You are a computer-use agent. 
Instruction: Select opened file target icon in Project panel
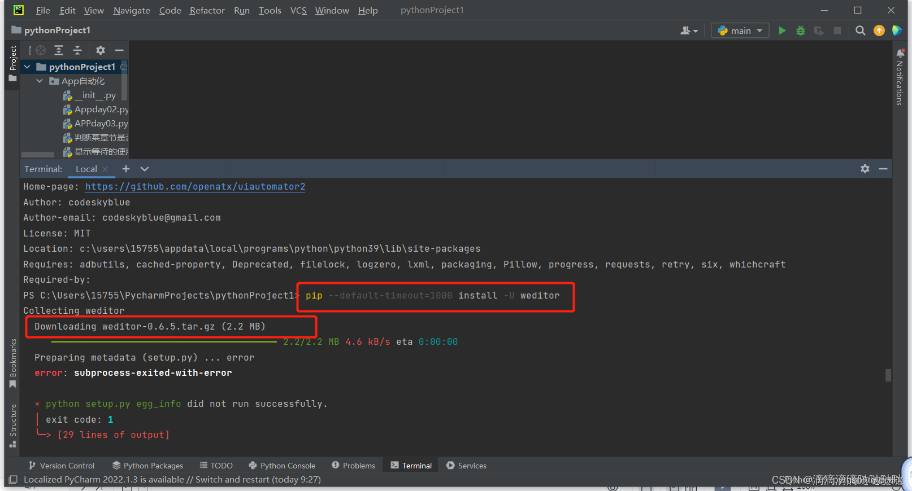point(41,50)
